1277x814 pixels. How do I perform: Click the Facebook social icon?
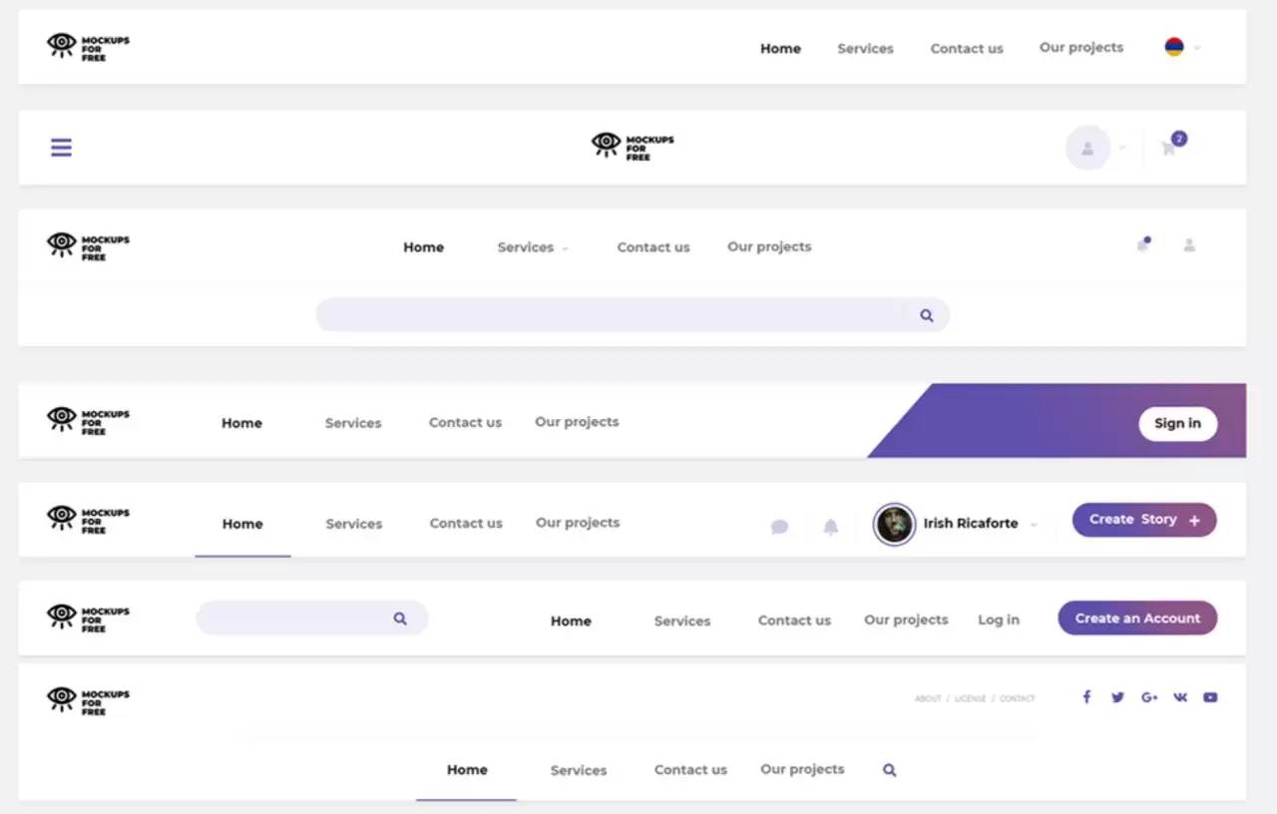(1086, 697)
